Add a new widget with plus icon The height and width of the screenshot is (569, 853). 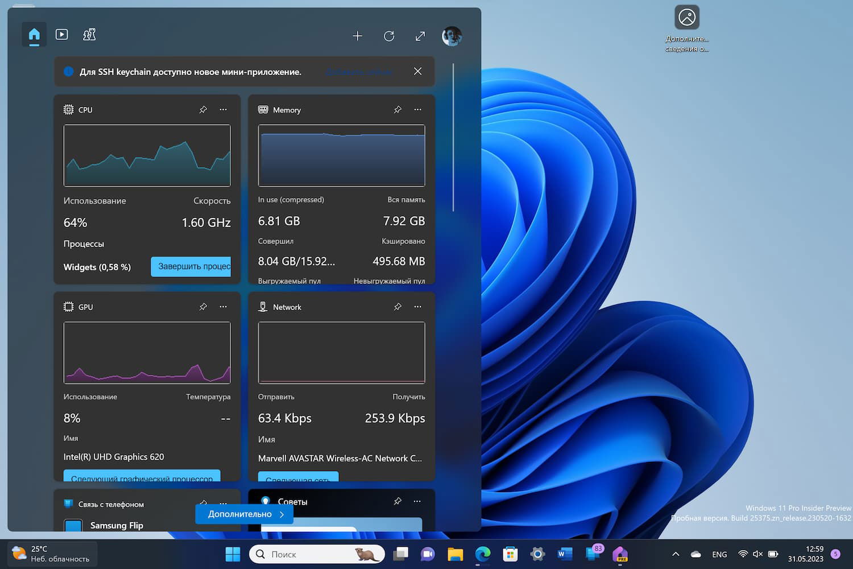(357, 36)
